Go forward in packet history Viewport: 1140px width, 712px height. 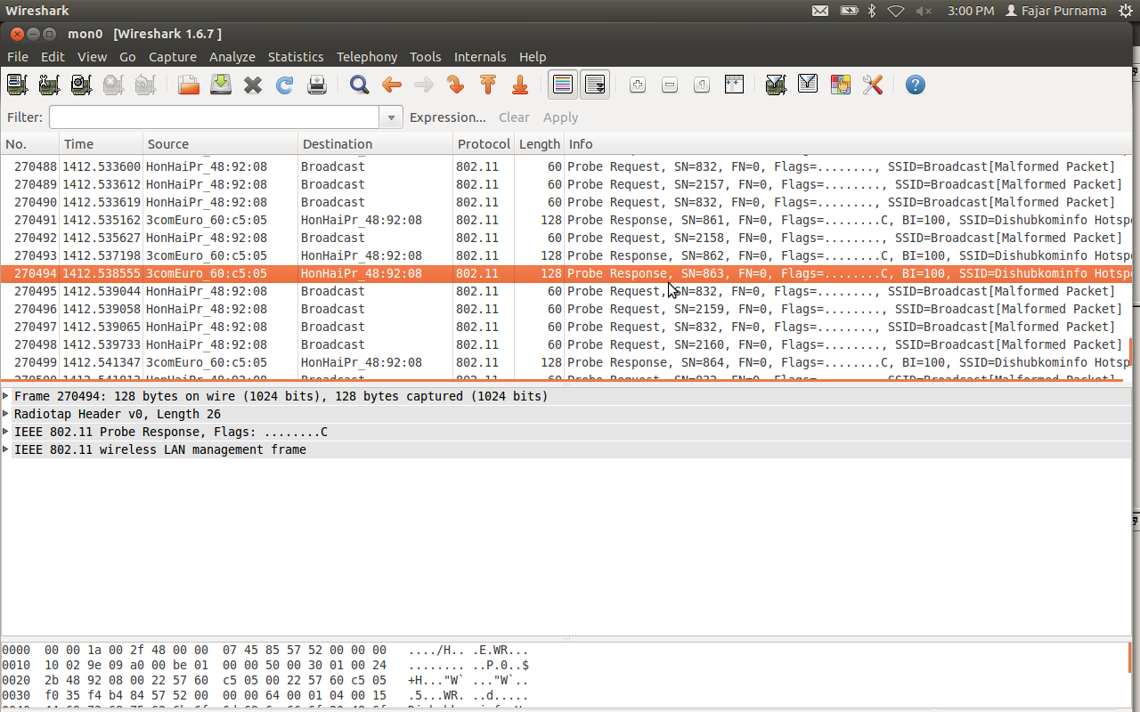(x=424, y=85)
